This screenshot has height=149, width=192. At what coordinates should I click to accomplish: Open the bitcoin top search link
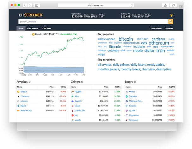126,39
